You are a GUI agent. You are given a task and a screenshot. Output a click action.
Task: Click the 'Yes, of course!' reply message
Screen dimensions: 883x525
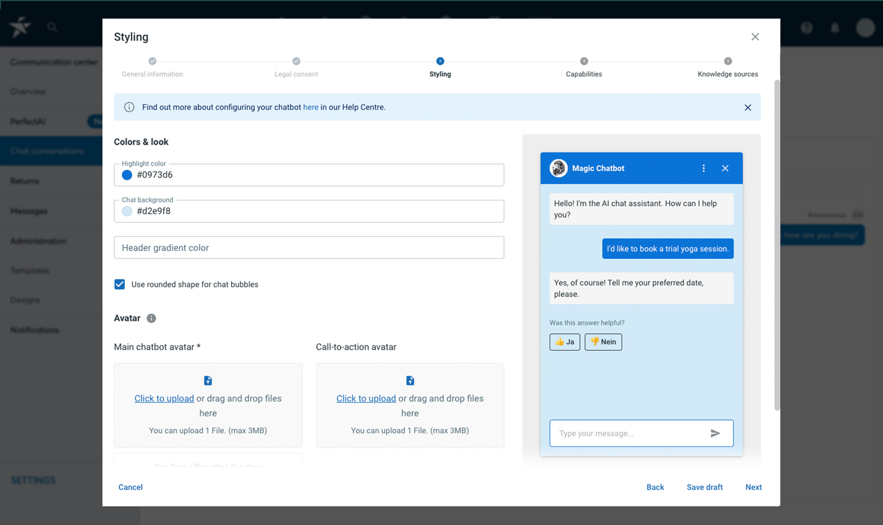[641, 288]
